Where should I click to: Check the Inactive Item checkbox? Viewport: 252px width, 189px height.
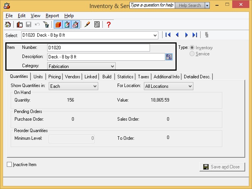pyautogui.click(x=9, y=165)
